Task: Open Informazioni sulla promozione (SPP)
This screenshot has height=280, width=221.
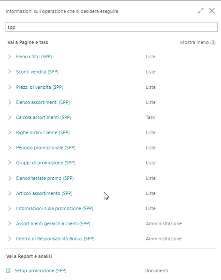Action: (x=54, y=209)
